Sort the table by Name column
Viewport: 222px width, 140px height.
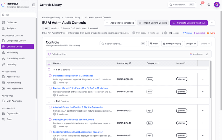pyautogui.click(x=57, y=63)
